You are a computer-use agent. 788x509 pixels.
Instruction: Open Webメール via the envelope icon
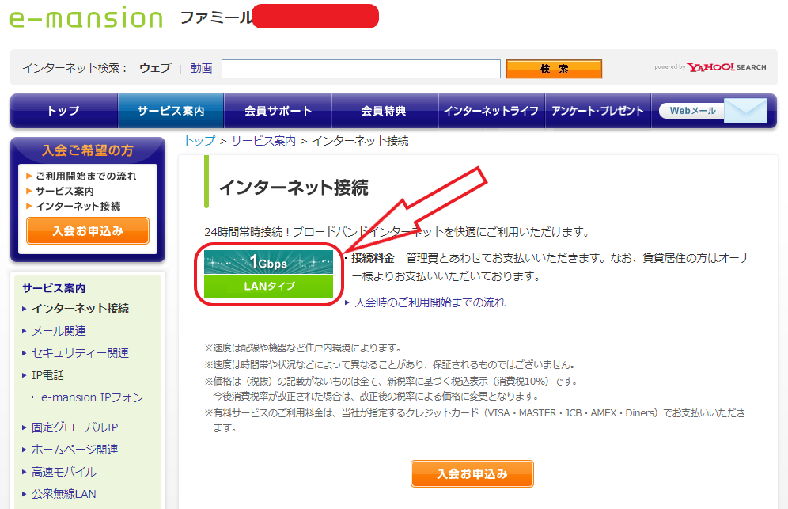point(744,111)
